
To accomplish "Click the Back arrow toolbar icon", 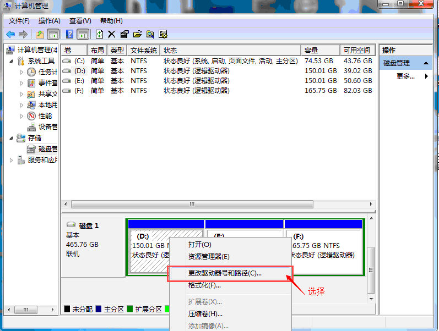I will (x=10, y=35).
